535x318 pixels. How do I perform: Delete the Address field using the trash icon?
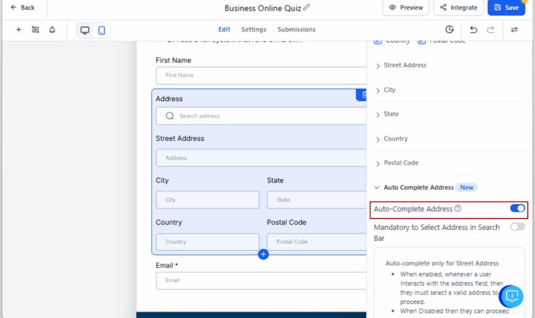[364, 95]
